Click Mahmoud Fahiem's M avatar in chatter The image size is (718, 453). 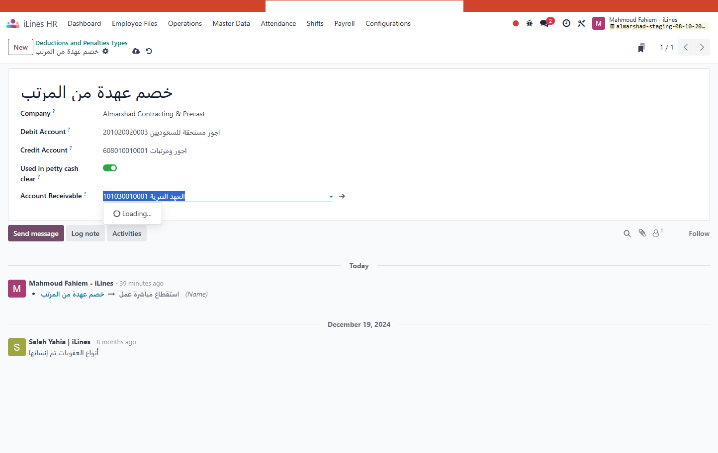[x=17, y=289]
